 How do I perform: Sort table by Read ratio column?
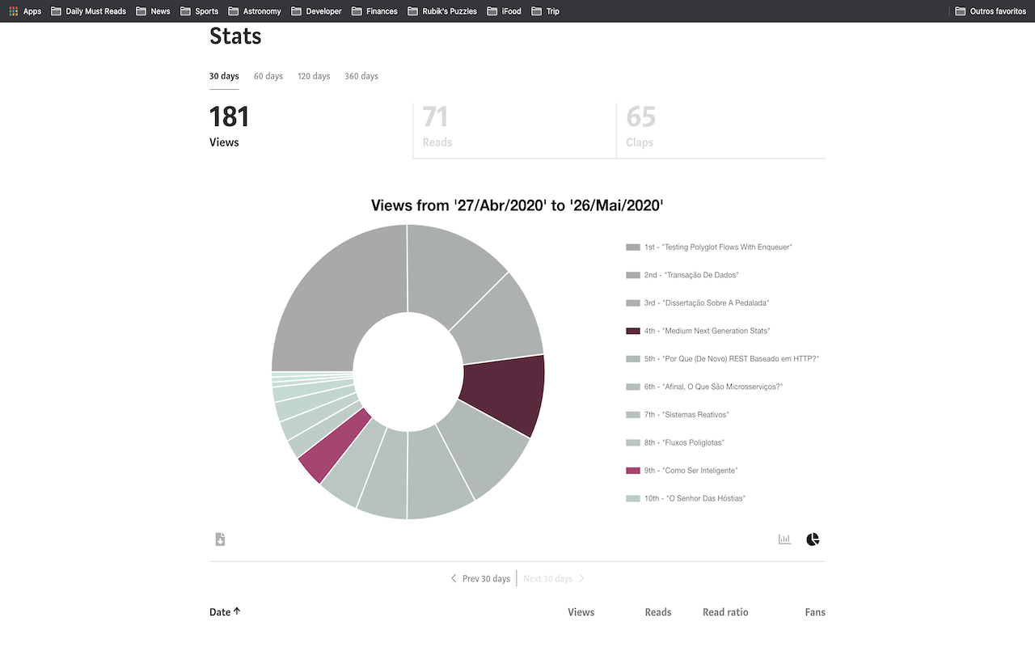(725, 612)
